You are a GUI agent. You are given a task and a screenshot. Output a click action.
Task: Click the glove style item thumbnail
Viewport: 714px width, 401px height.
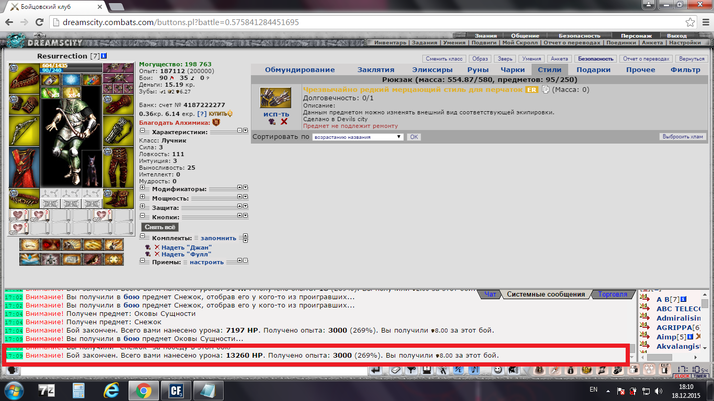click(275, 98)
